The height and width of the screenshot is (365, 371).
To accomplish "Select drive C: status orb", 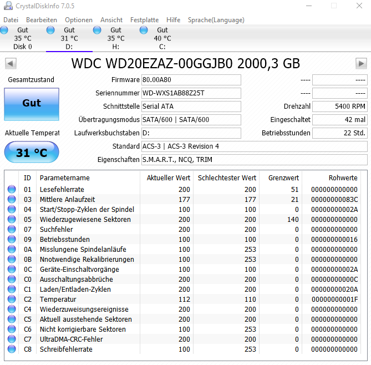I will (144, 31).
